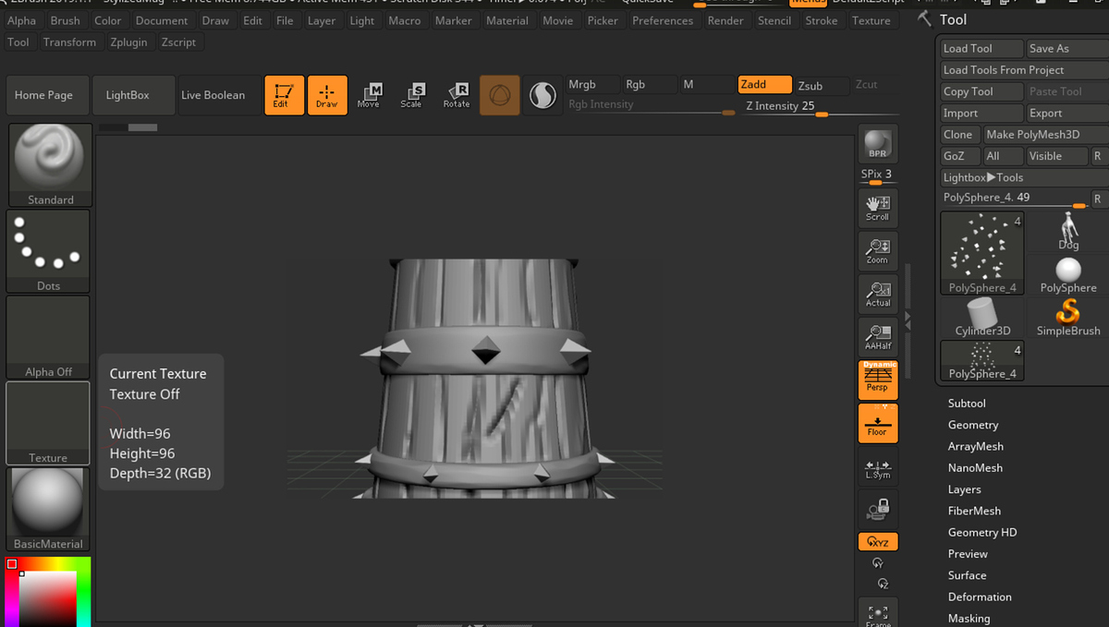Open the BasicMaterial selector
The width and height of the screenshot is (1109, 627).
(x=50, y=509)
